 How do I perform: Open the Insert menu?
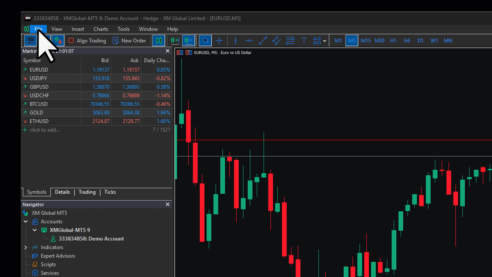pos(78,29)
